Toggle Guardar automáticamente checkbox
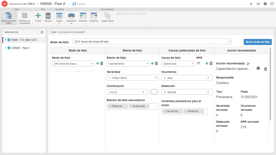Screen dimensions: 276x155 (x=118, y=13)
